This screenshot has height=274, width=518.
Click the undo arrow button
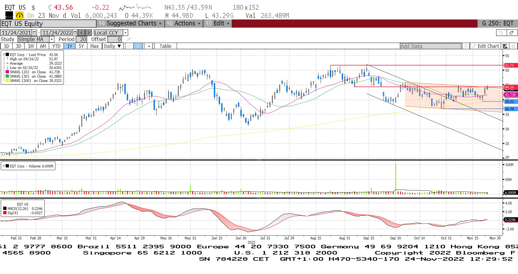pos(502,33)
